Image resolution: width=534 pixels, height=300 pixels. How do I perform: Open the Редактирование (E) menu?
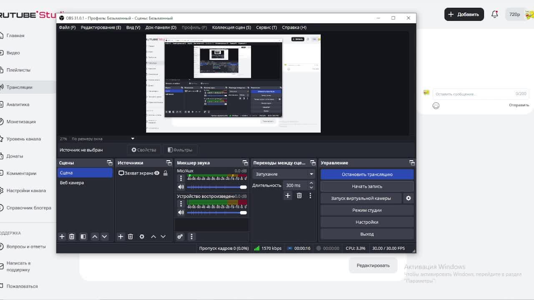101,27
